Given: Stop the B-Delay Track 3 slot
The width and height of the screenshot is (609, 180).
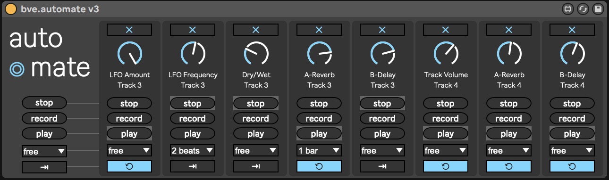Looking at the screenshot, I should coord(382,103).
